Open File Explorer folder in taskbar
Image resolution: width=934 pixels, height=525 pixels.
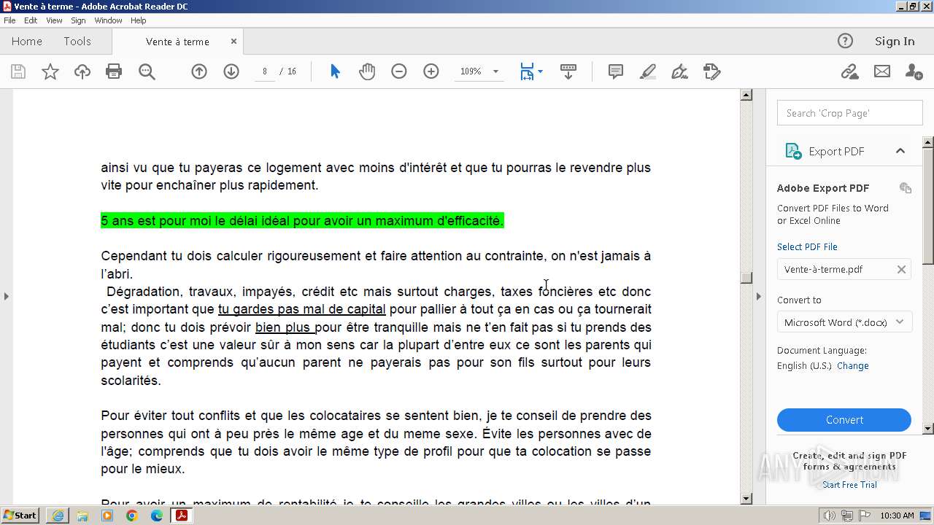pyautogui.click(x=82, y=516)
